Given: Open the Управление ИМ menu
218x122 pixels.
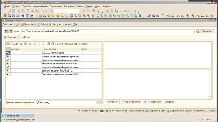Looking at the screenshot, I should [41, 6].
